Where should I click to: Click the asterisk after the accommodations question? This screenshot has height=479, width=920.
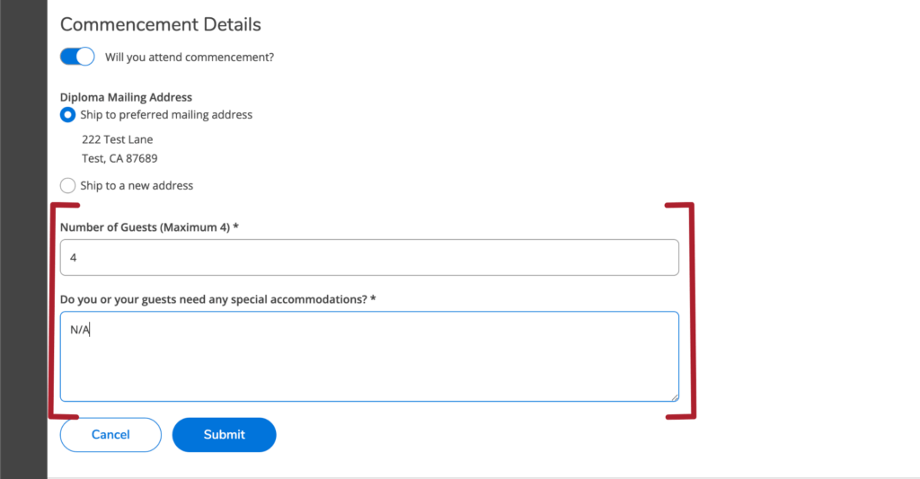pos(373,299)
